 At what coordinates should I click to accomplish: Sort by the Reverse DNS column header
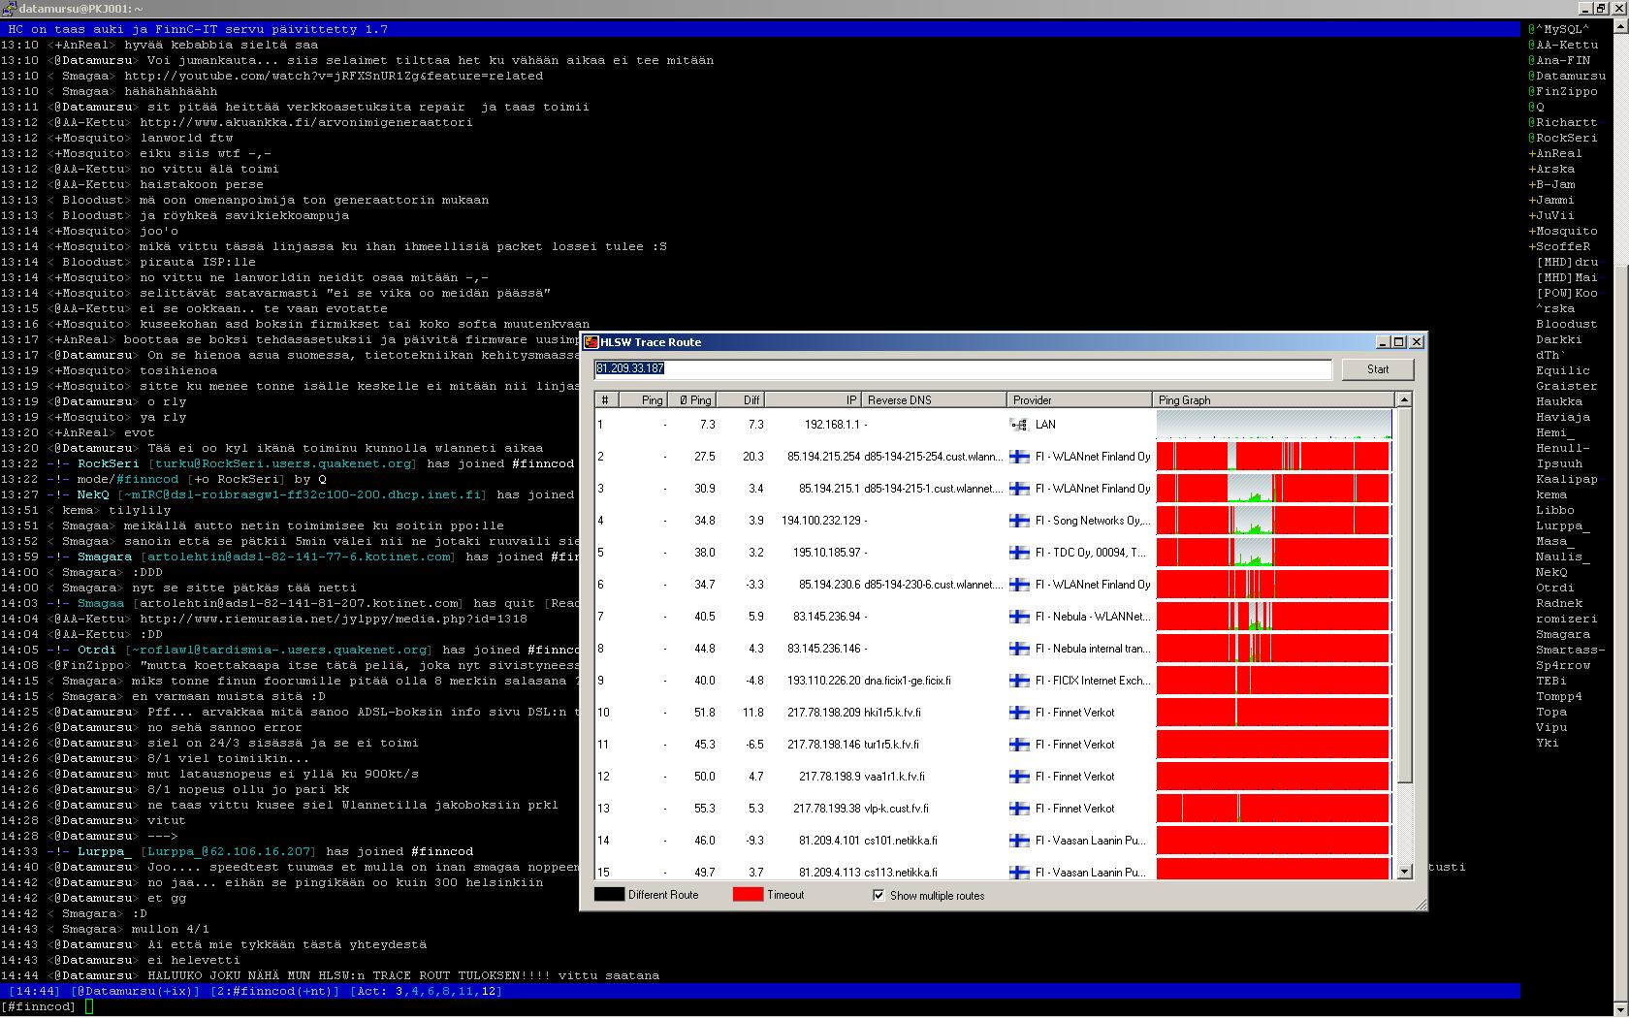pos(933,399)
